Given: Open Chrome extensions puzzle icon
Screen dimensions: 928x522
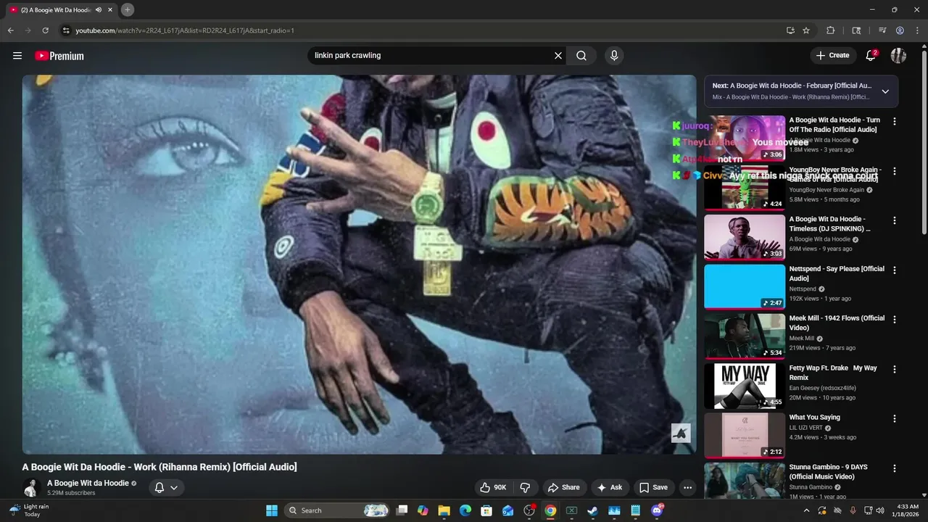Looking at the screenshot, I should (831, 30).
